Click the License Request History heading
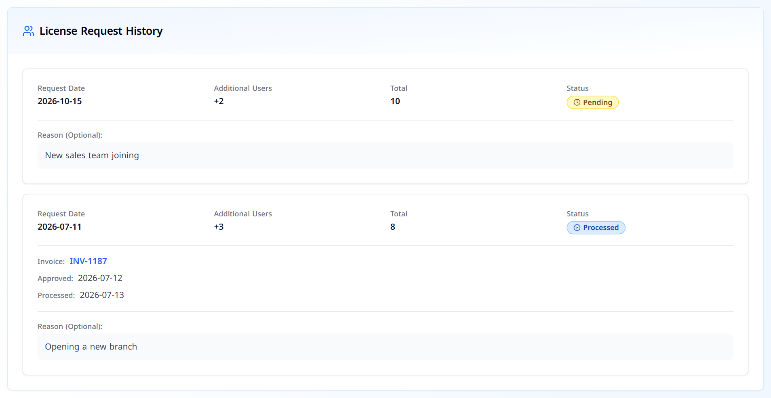 click(x=101, y=31)
